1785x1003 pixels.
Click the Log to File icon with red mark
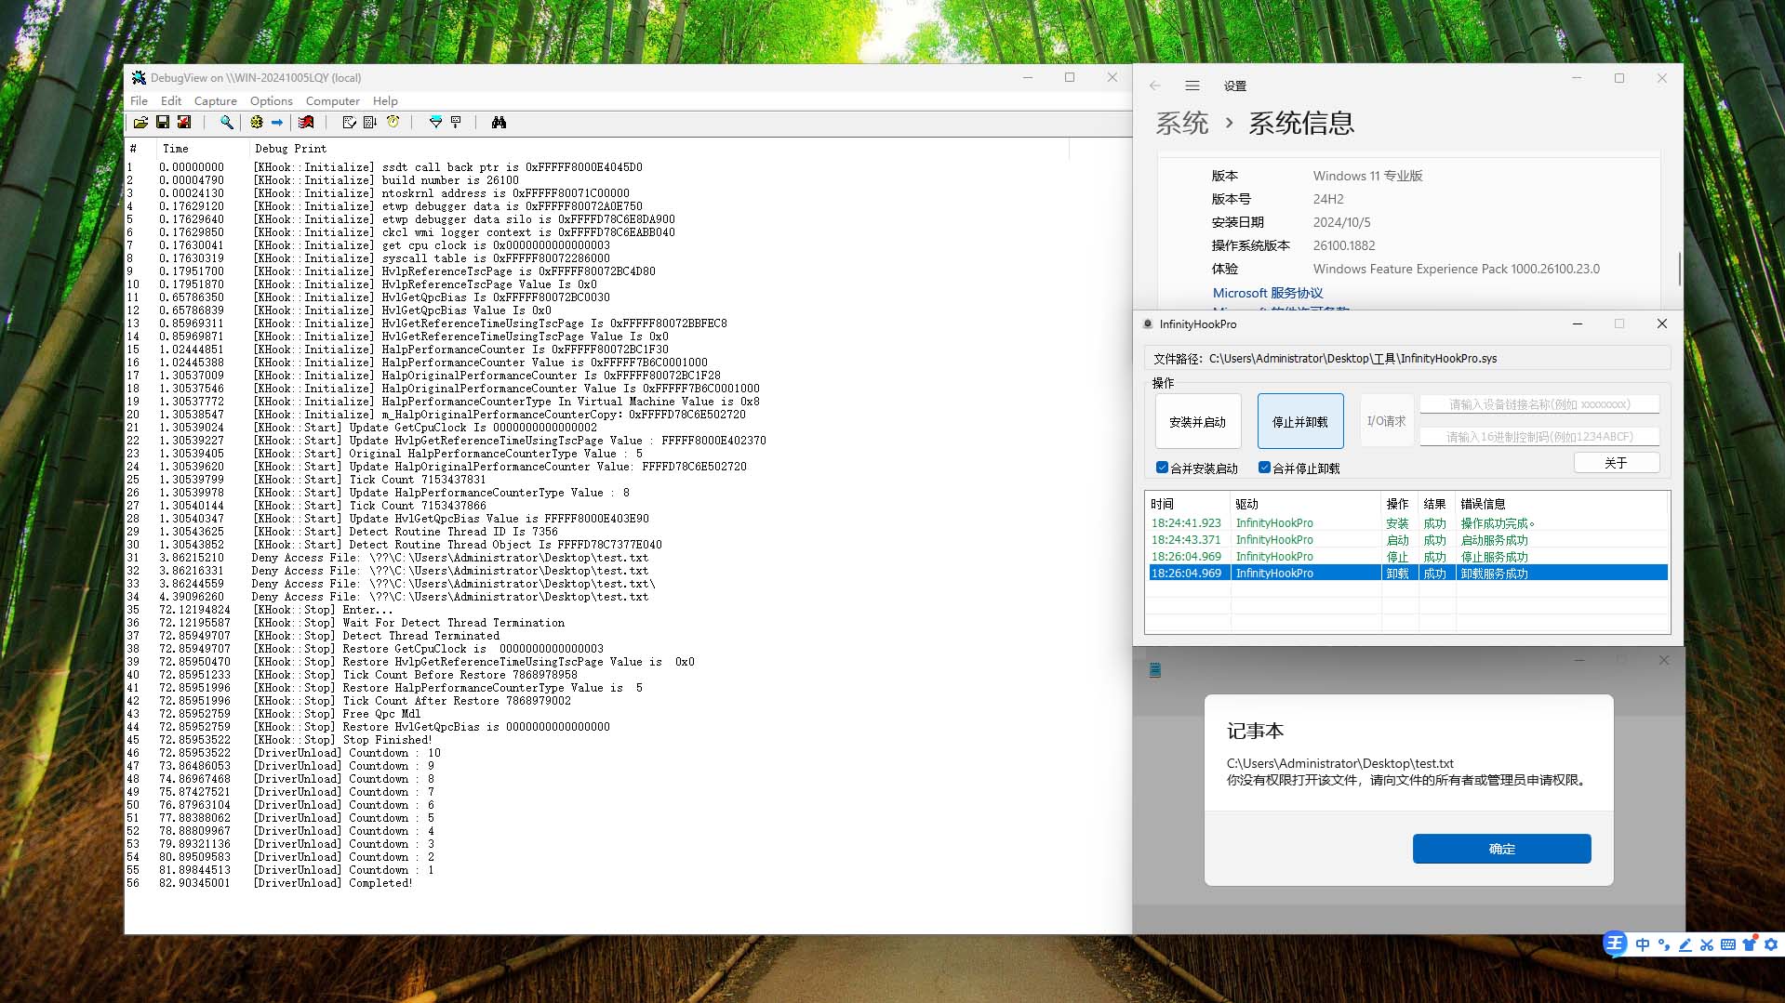(184, 123)
